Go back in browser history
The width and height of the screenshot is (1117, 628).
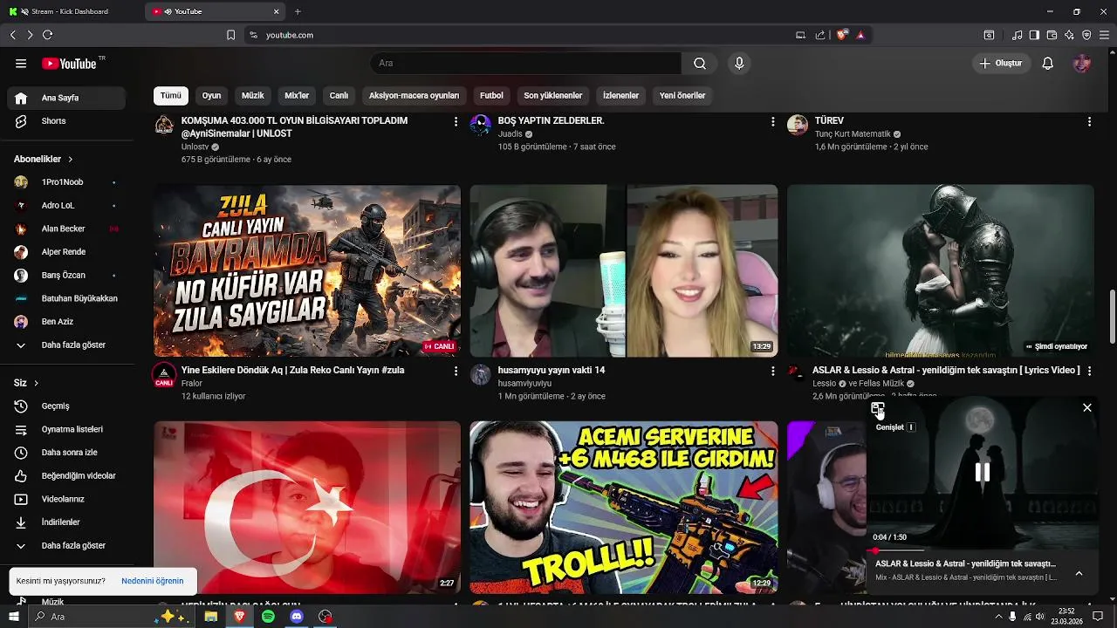point(13,35)
